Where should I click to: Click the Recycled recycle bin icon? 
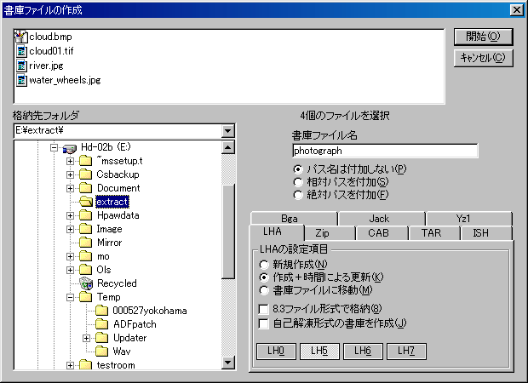click(86, 283)
